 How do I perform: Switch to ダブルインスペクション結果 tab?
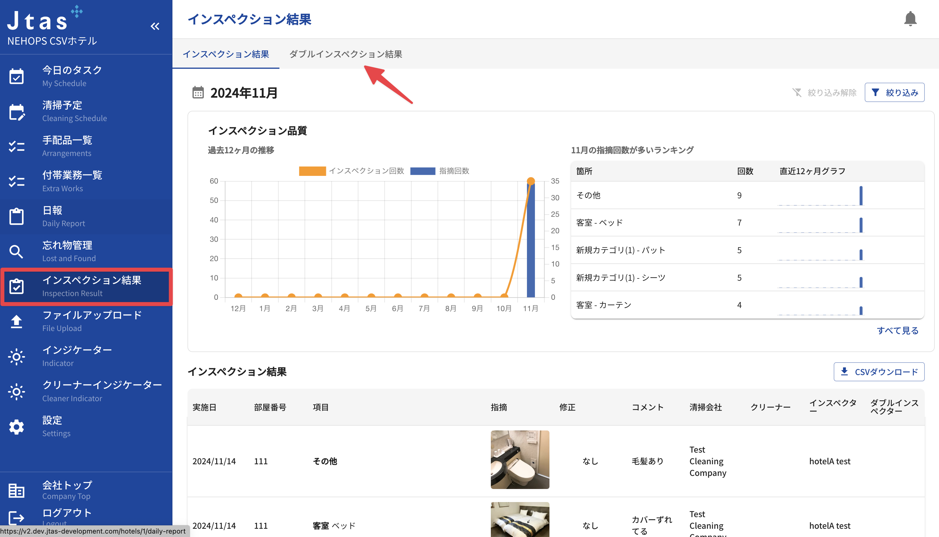(x=346, y=54)
